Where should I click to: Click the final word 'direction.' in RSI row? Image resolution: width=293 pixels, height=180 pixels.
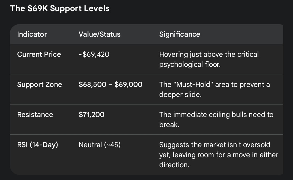pos(174,165)
